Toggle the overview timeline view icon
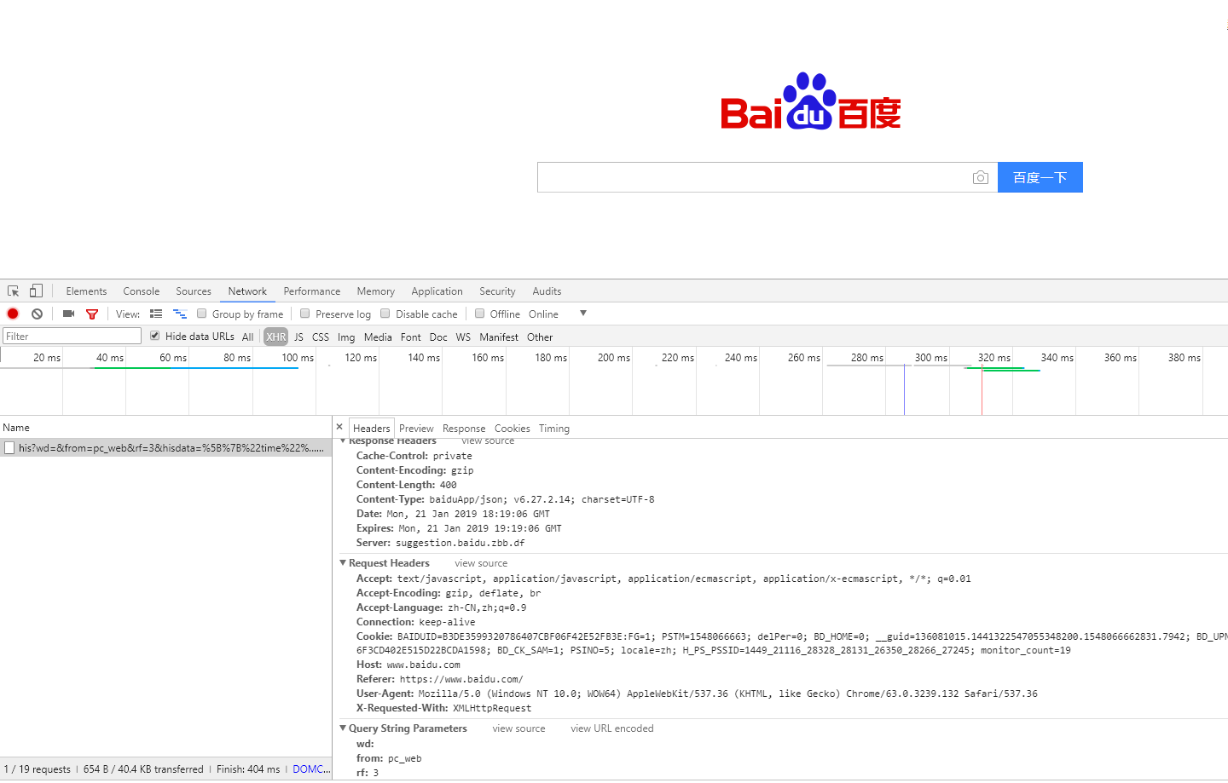The width and height of the screenshot is (1228, 783). tap(180, 314)
